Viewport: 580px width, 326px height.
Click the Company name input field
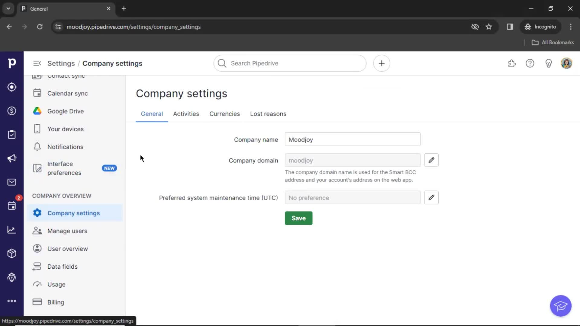click(353, 140)
